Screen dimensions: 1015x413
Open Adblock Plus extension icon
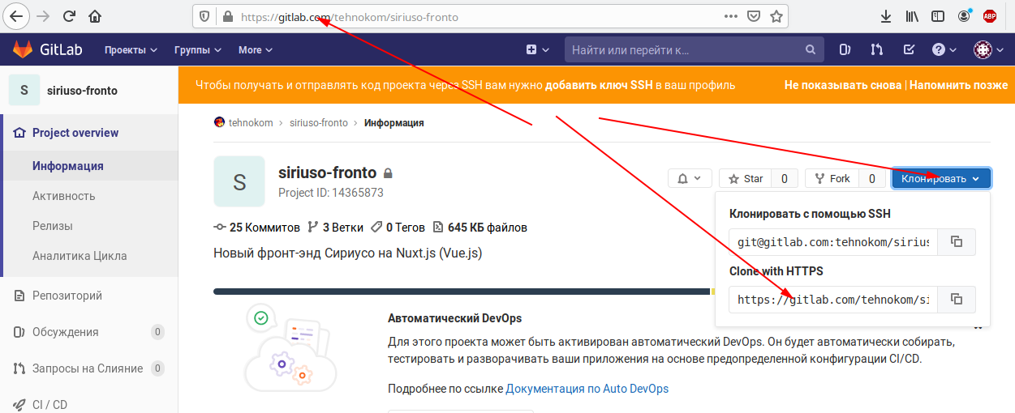(990, 16)
